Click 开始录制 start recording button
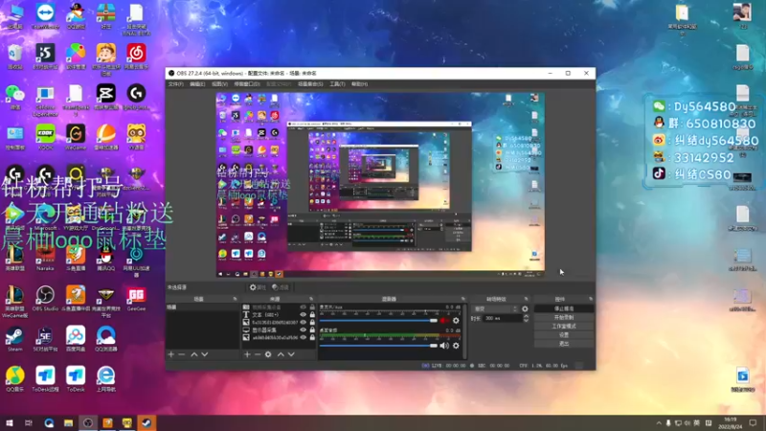 point(564,318)
